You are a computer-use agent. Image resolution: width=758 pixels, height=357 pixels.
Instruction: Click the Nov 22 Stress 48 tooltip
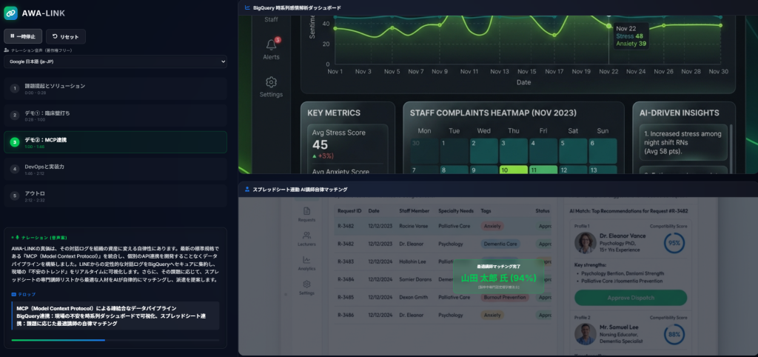[631, 36]
